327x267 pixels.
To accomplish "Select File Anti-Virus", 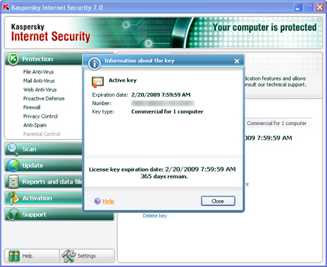I will (39, 72).
